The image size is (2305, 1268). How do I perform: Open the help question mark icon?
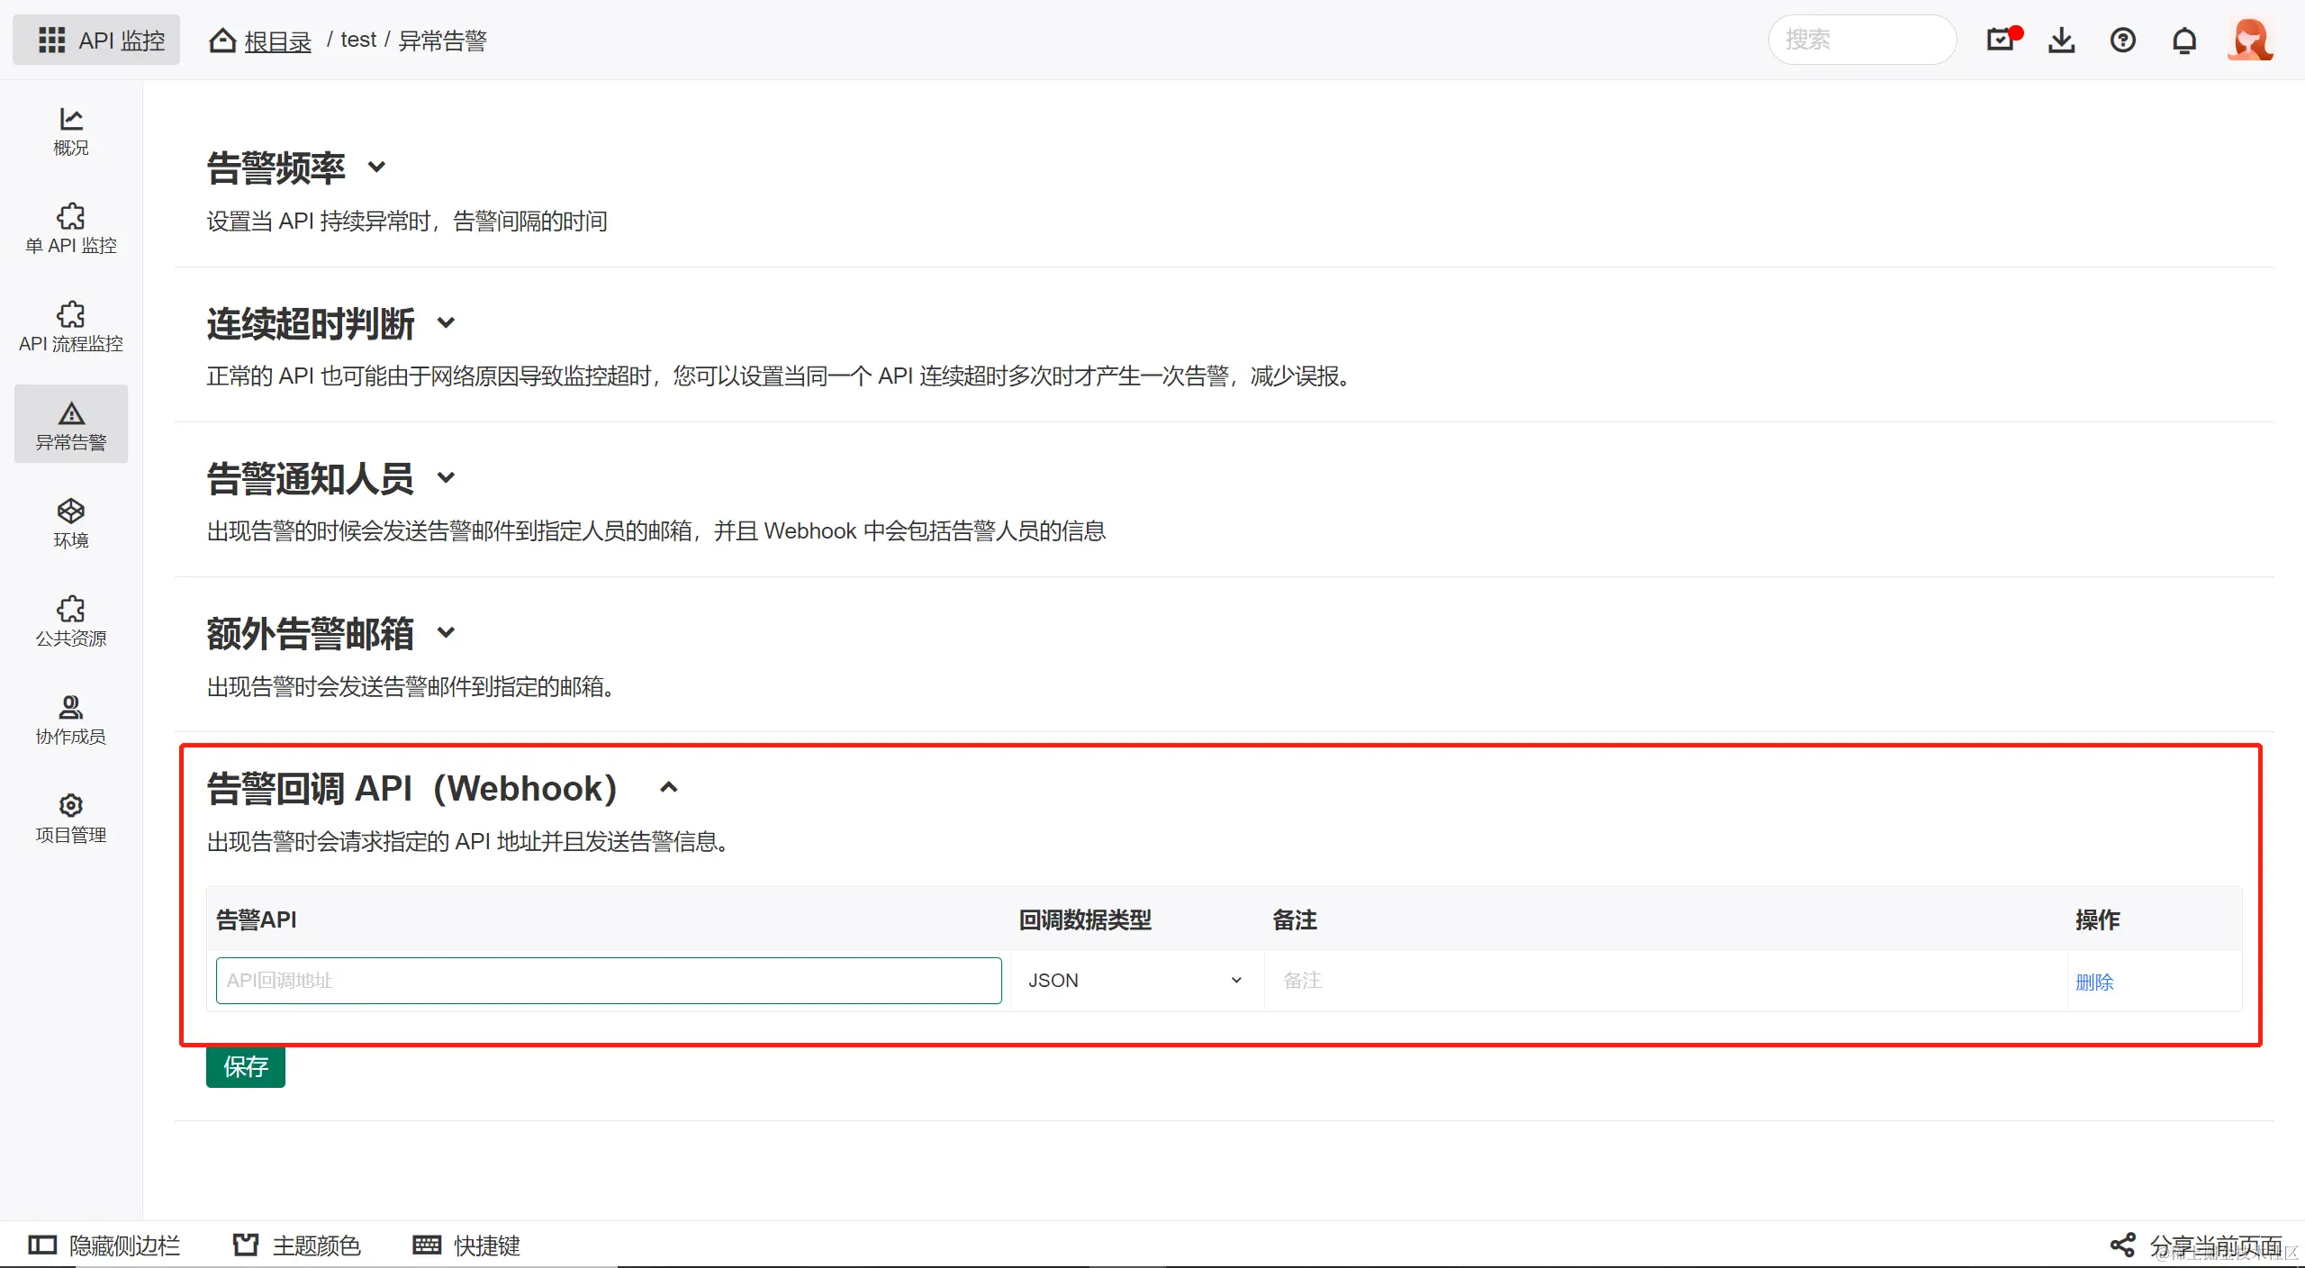tap(2122, 41)
